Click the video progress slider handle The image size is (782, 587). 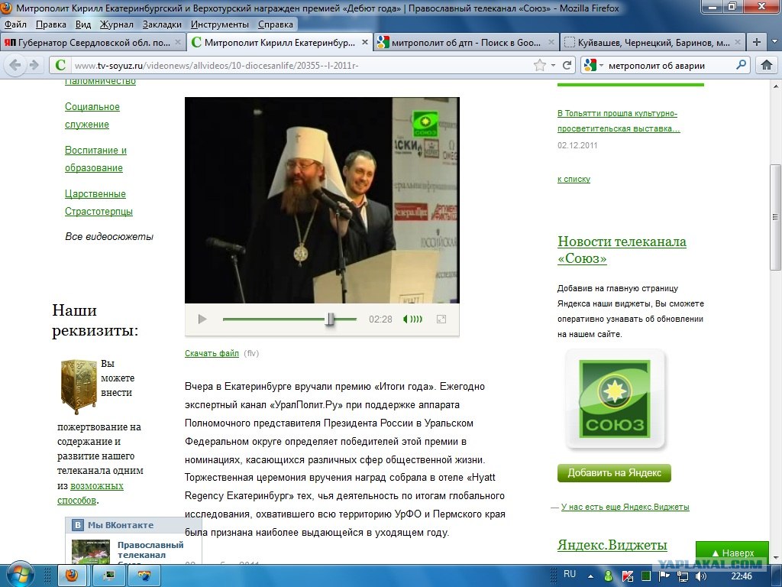tap(330, 319)
